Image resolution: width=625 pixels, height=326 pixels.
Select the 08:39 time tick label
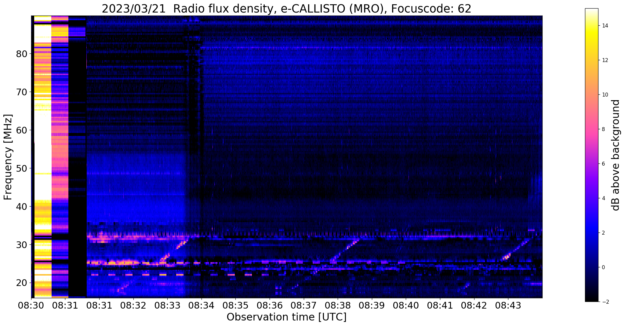point(372,305)
